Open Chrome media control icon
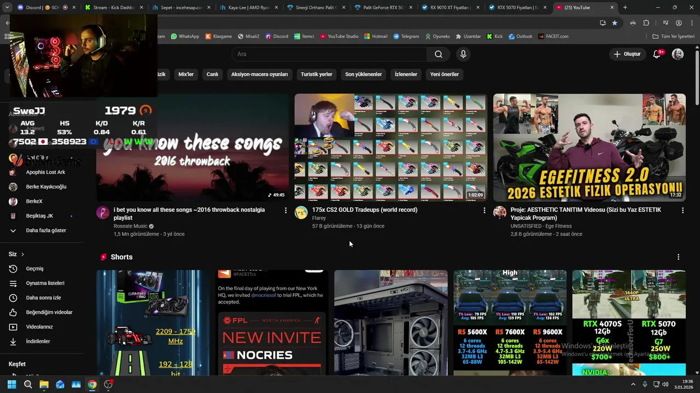Image resolution: width=700 pixels, height=393 pixels. coord(666,23)
